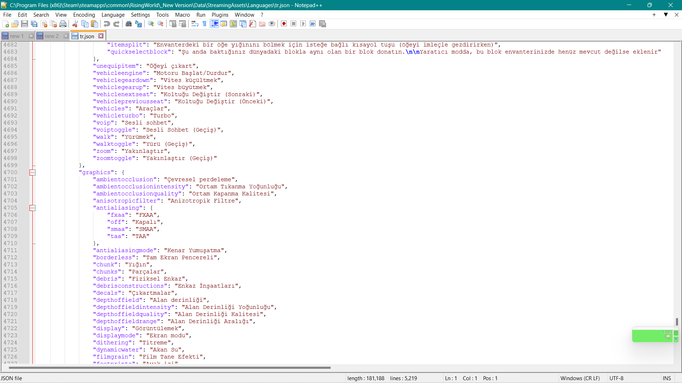Click the Start Recording macro icon
The height and width of the screenshot is (383, 682).
(x=284, y=24)
